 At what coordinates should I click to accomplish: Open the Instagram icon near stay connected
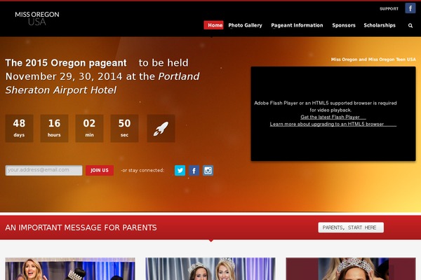[208, 170]
